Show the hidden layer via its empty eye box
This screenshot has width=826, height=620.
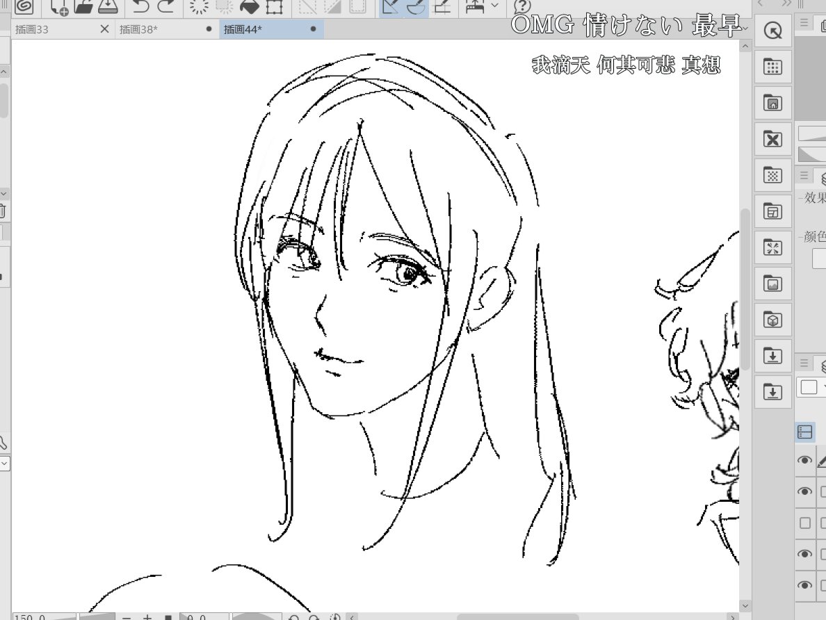[805, 523]
